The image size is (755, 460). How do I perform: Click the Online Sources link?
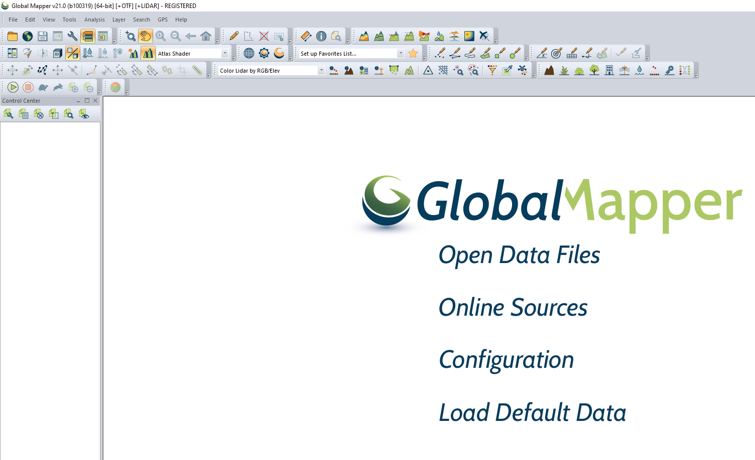(x=513, y=308)
